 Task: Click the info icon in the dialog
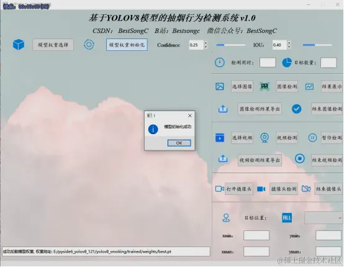(x=153, y=129)
